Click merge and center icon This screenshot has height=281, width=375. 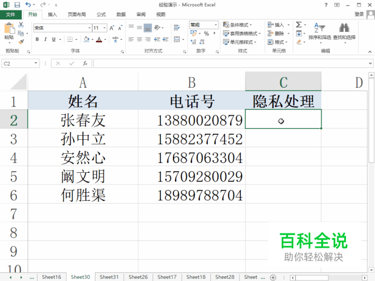[x=177, y=39]
